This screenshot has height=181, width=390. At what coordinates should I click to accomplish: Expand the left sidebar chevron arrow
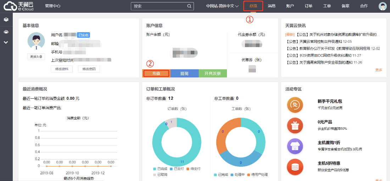[x=6, y=42]
